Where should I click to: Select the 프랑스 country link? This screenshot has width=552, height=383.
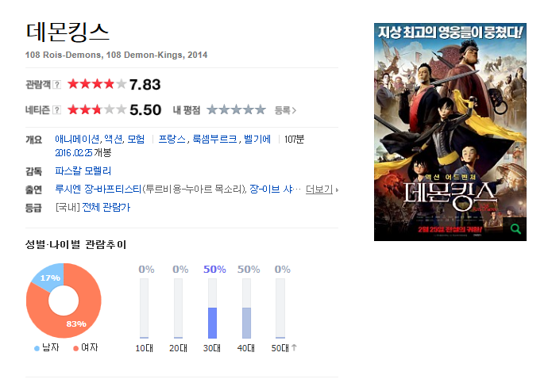172,139
